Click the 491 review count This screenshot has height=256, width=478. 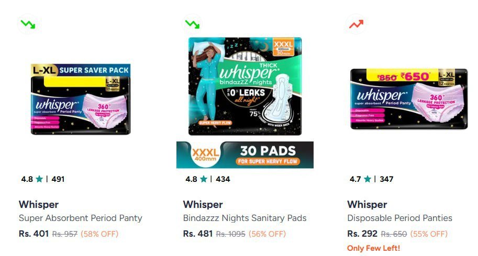pos(58,179)
